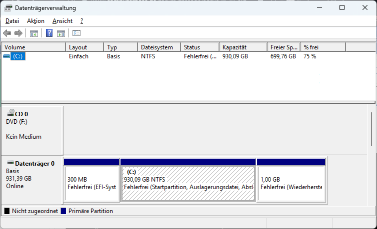Sort by the Freier Sp... column header
Viewport: 377px width, 229px height.
pos(284,47)
